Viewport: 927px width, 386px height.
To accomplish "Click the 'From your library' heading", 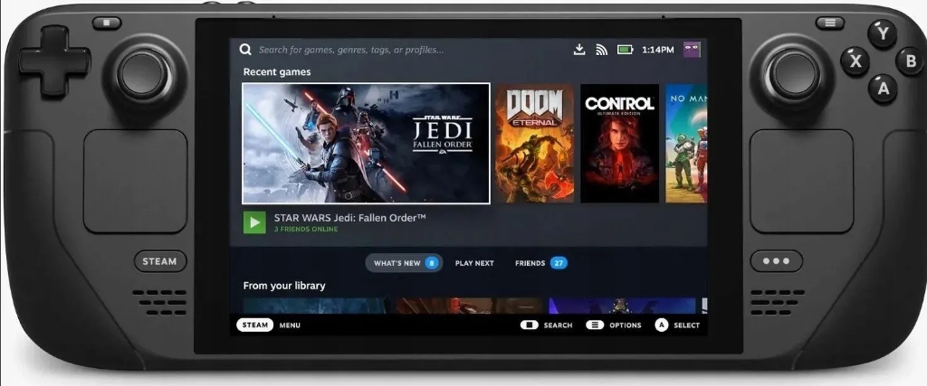I will coord(284,286).
